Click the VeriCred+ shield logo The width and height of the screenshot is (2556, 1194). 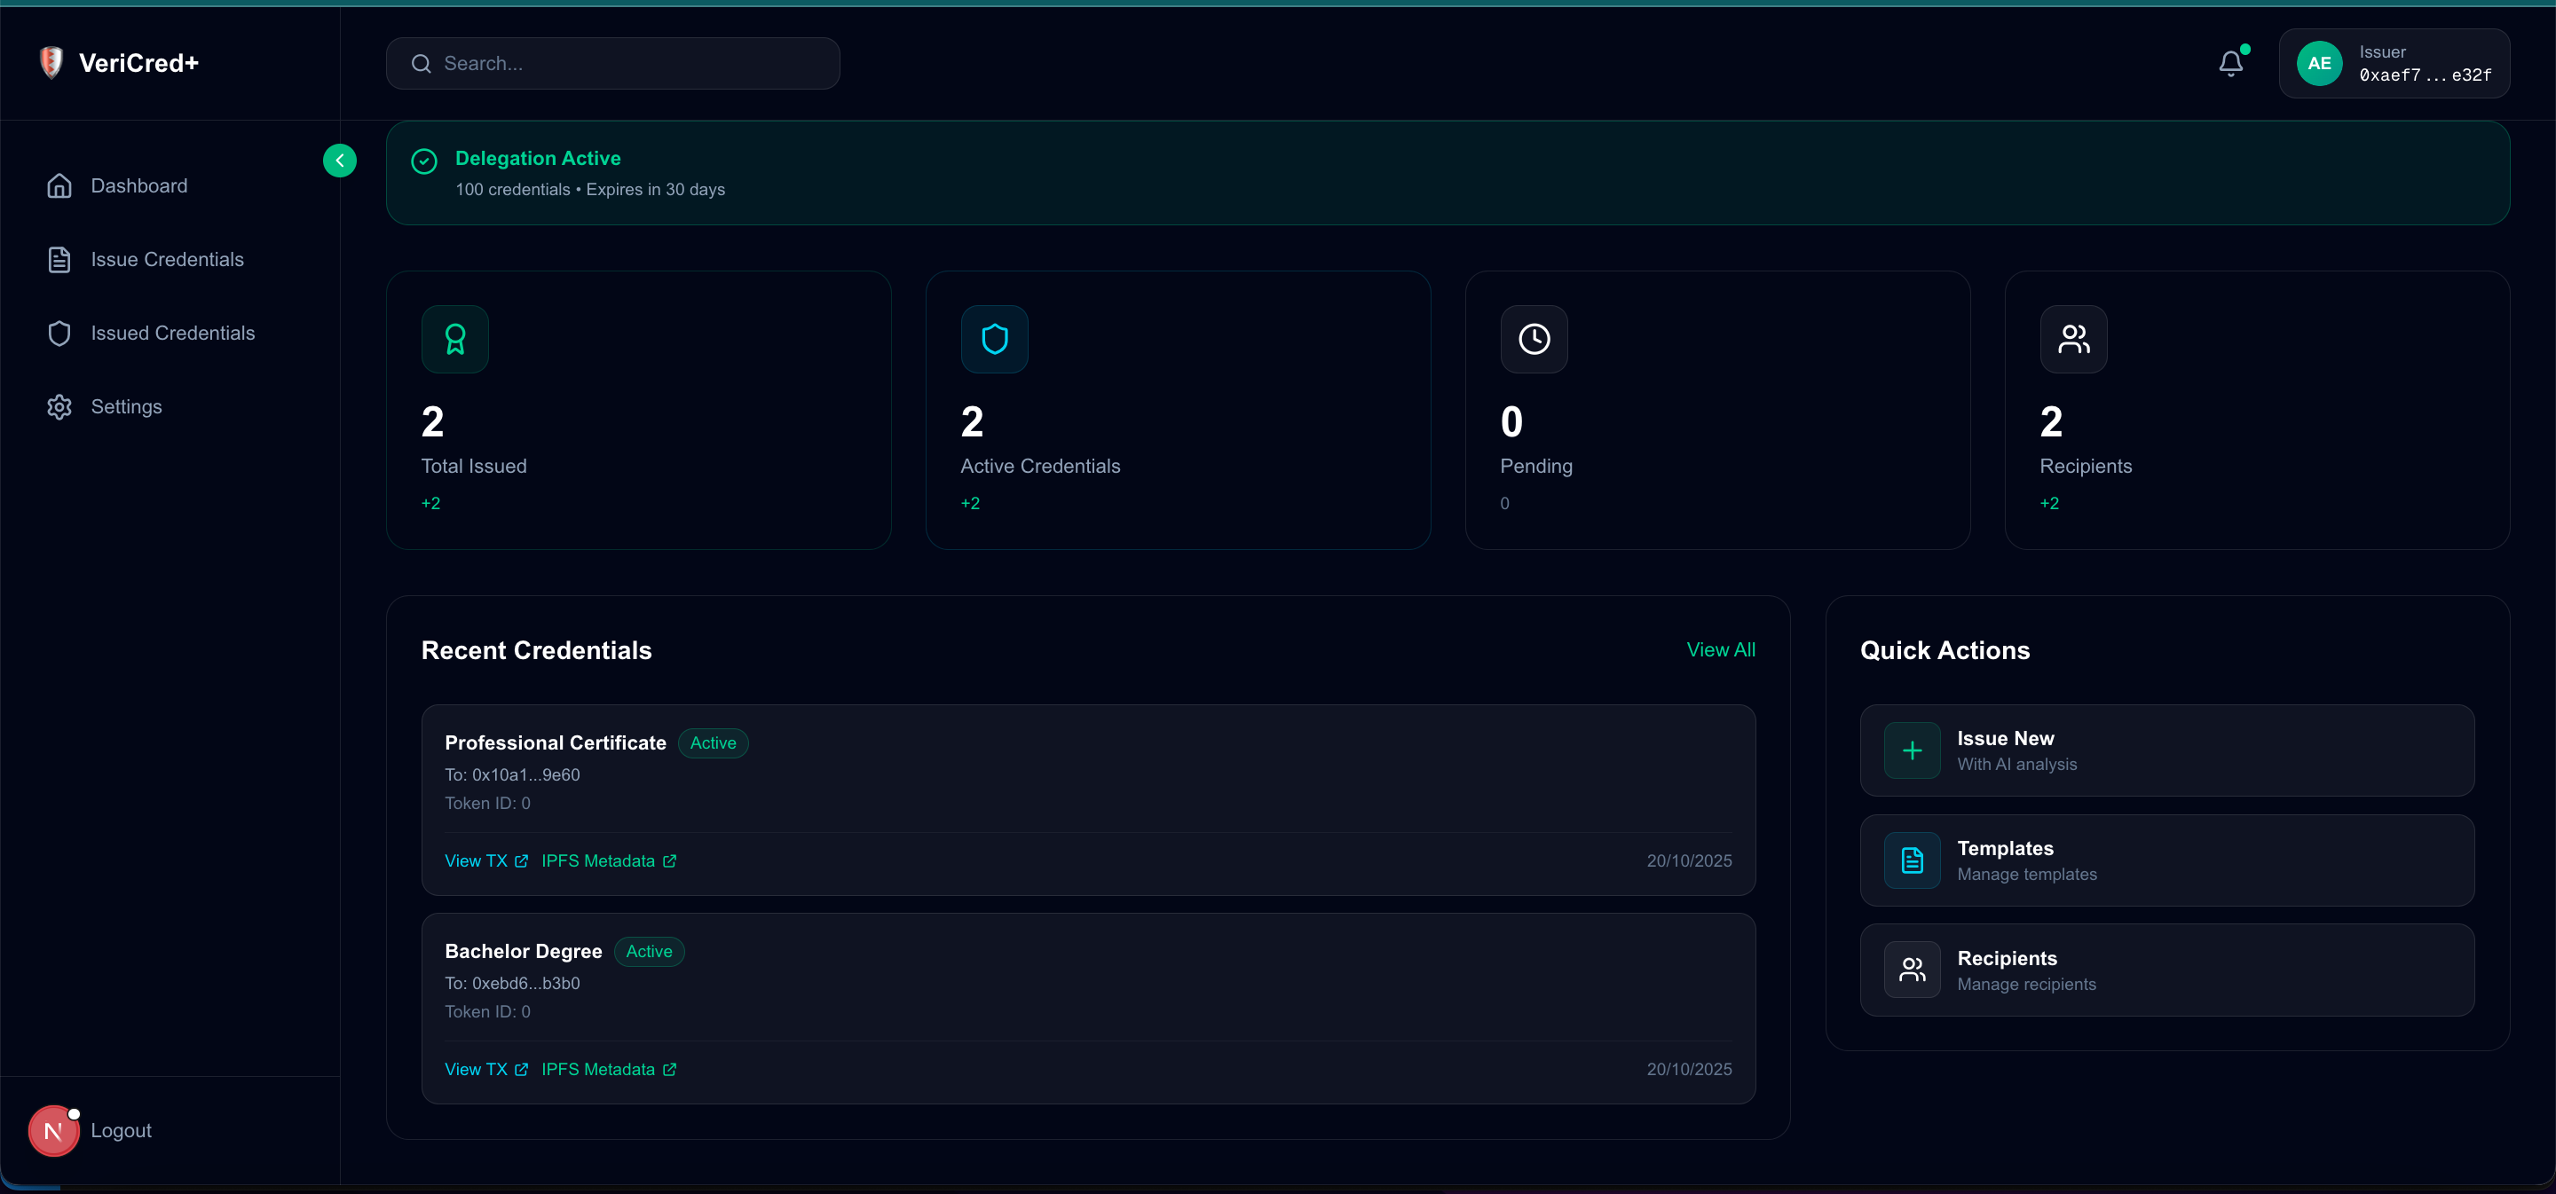click(51, 62)
